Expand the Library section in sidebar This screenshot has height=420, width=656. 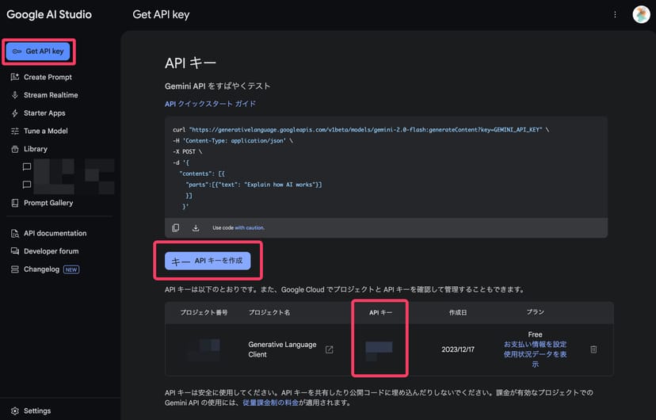pos(35,149)
